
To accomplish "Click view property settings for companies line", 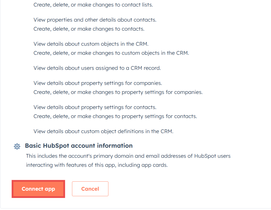I will pos(98,83).
